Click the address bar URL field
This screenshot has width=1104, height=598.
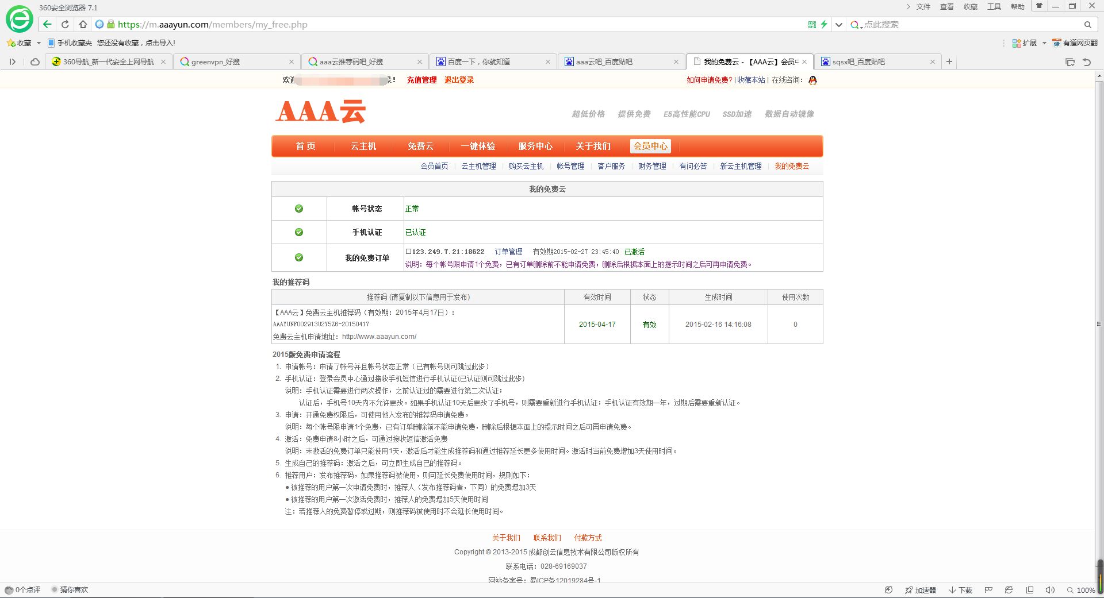tap(460, 25)
